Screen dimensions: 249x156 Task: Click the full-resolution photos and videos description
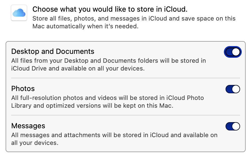click(x=107, y=98)
